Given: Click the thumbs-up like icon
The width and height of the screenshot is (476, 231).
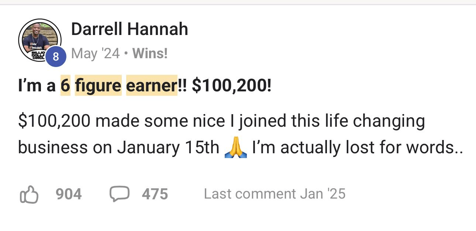Looking at the screenshot, I should click(x=28, y=194).
